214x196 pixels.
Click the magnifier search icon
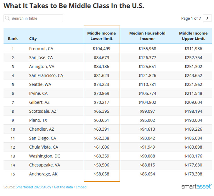[7, 18]
